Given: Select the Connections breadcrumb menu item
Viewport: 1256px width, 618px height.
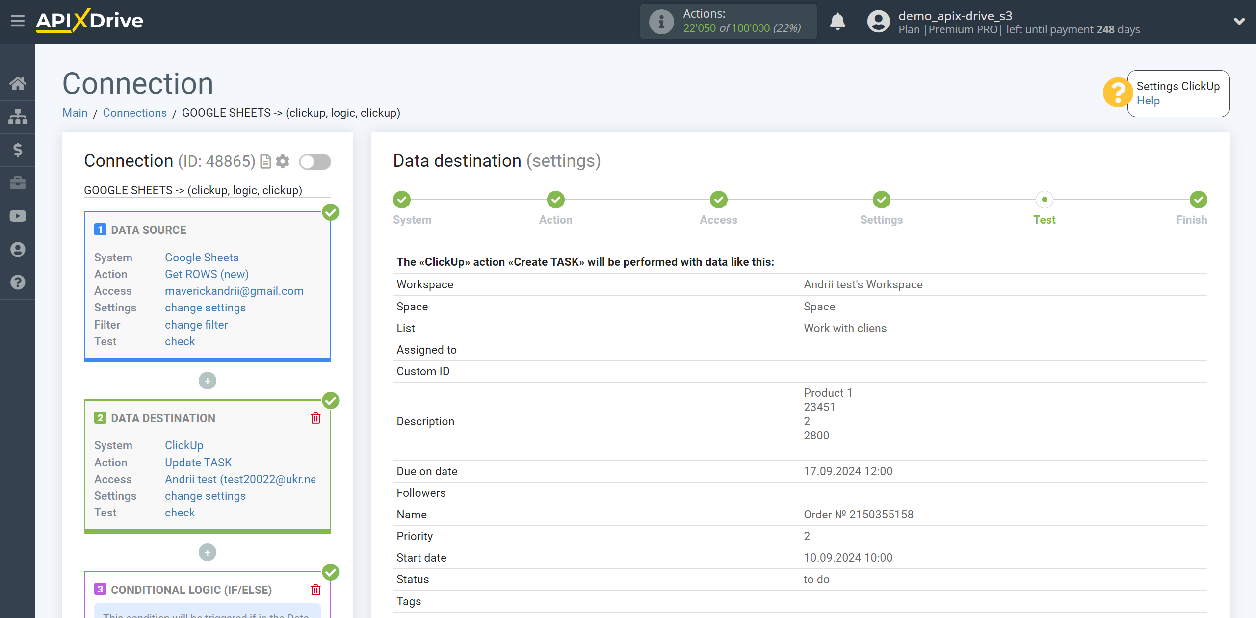Looking at the screenshot, I should [x=134, y=113].
